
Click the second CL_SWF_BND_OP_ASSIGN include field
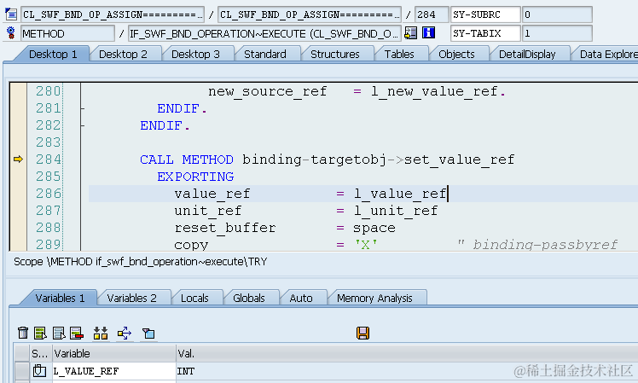click(x=310, y=15)
